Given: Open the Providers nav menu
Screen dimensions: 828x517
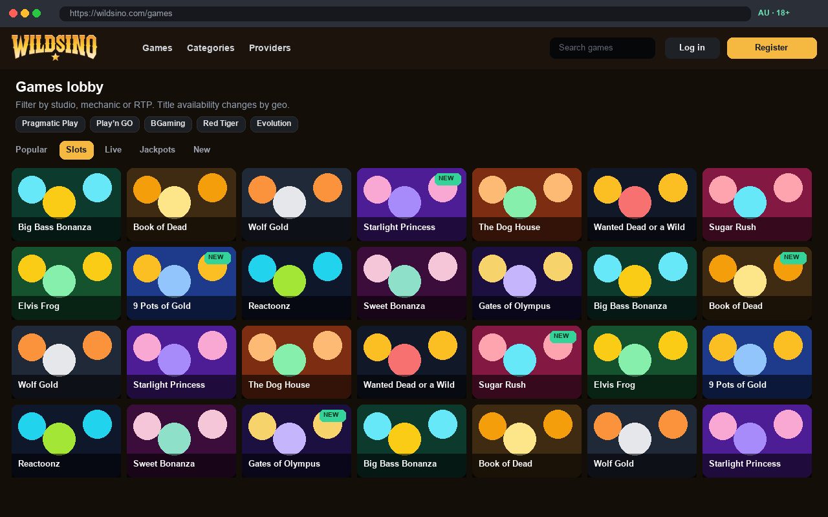Looking at the screenshot, I should coord(270,48).
